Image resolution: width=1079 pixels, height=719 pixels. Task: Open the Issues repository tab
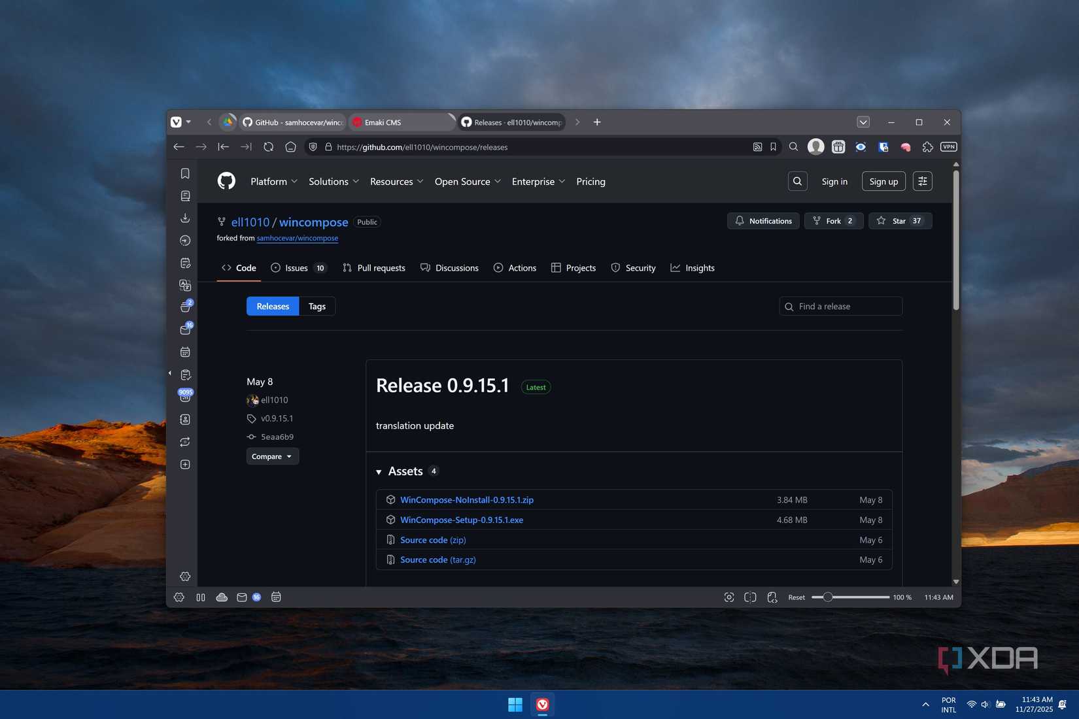298,268
